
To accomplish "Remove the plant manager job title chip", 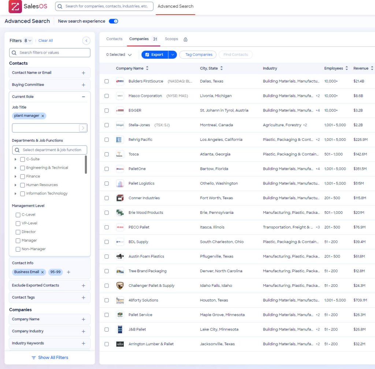I will [43, 116].
